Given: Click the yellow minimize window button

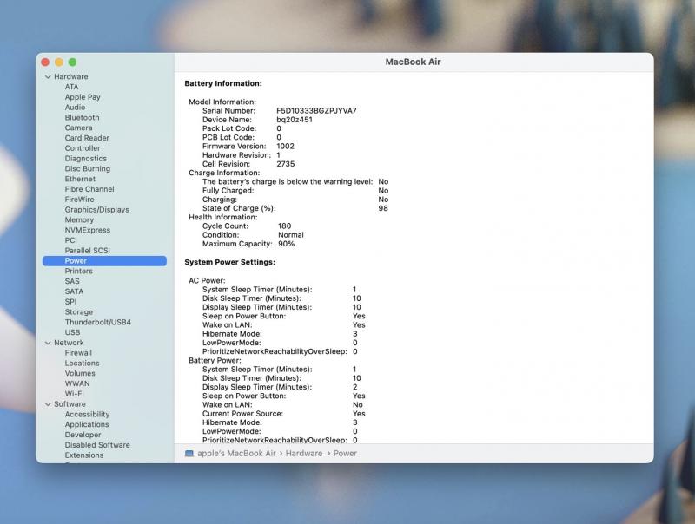Looking at the screenshot, I should click(x=59, y=62).
